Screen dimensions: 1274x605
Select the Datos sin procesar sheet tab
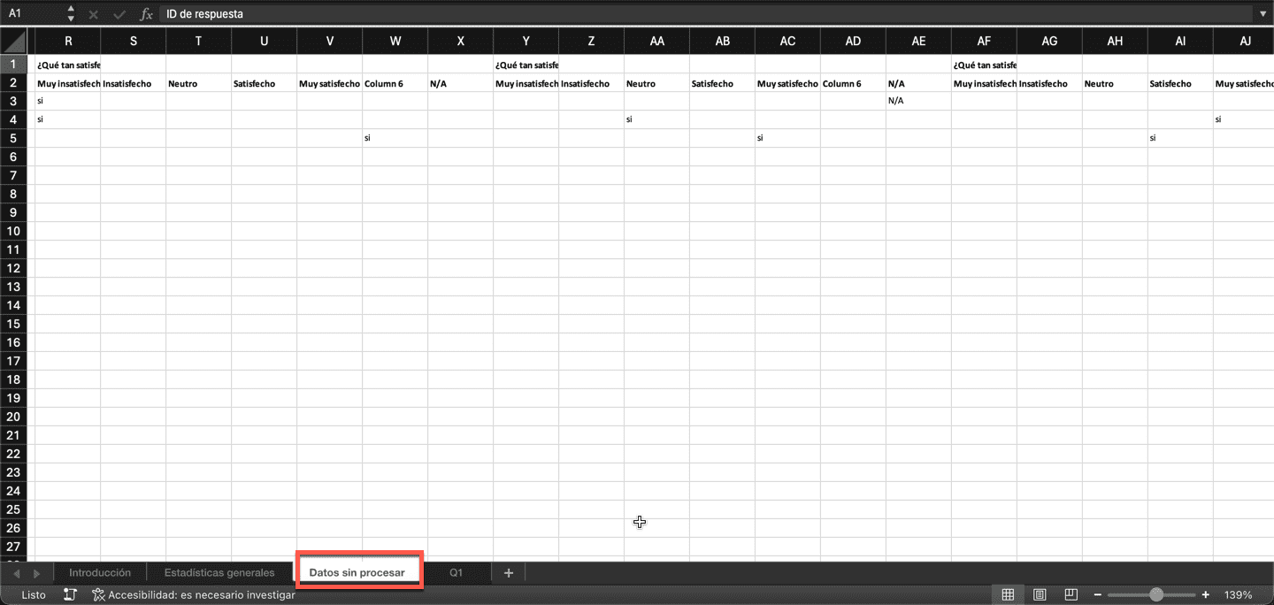click(357, 573)
